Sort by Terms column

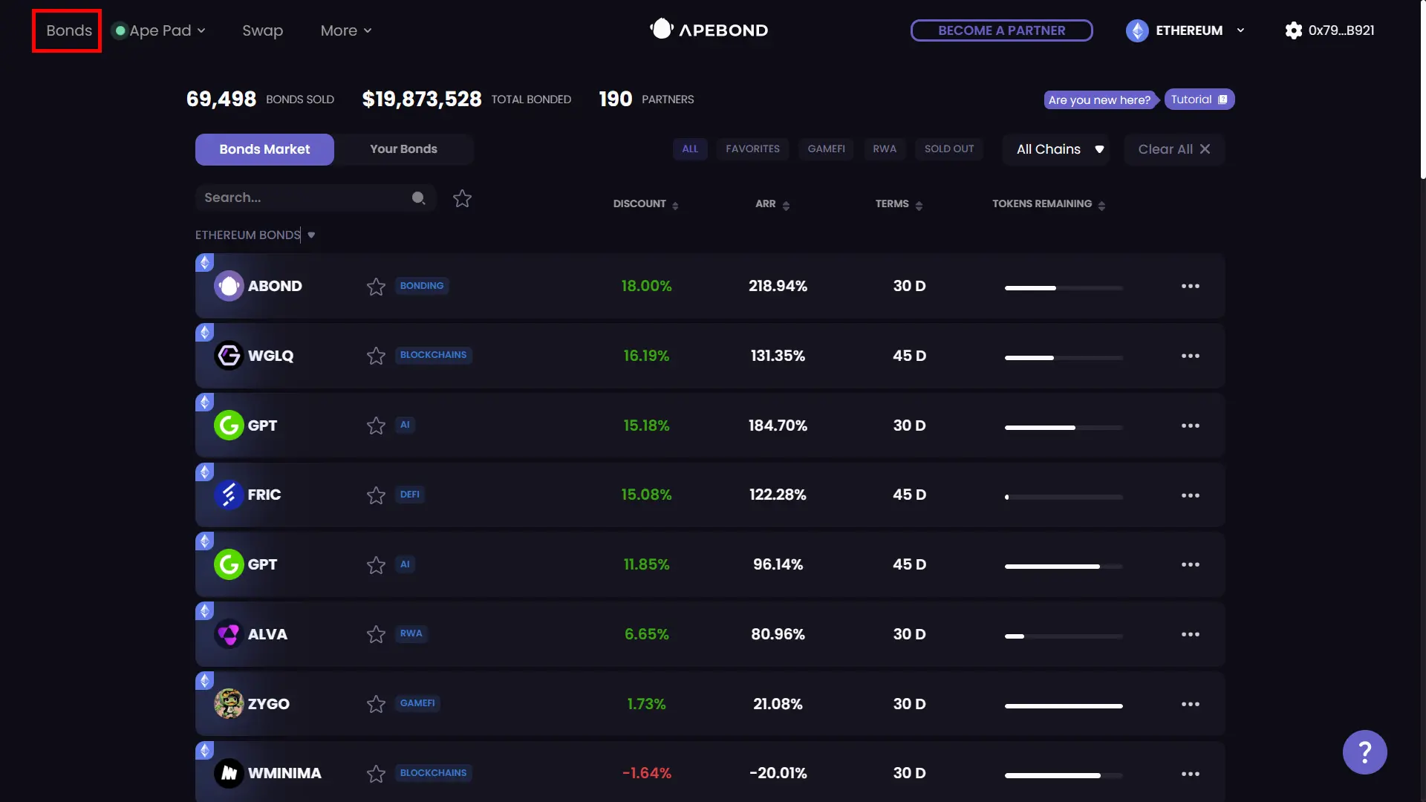[899, 204]
